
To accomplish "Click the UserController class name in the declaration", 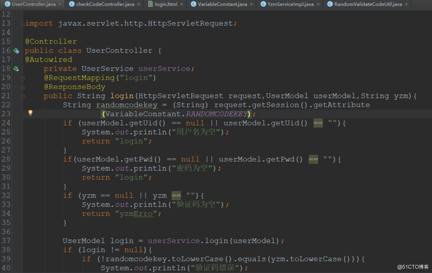I will (119, 50).
